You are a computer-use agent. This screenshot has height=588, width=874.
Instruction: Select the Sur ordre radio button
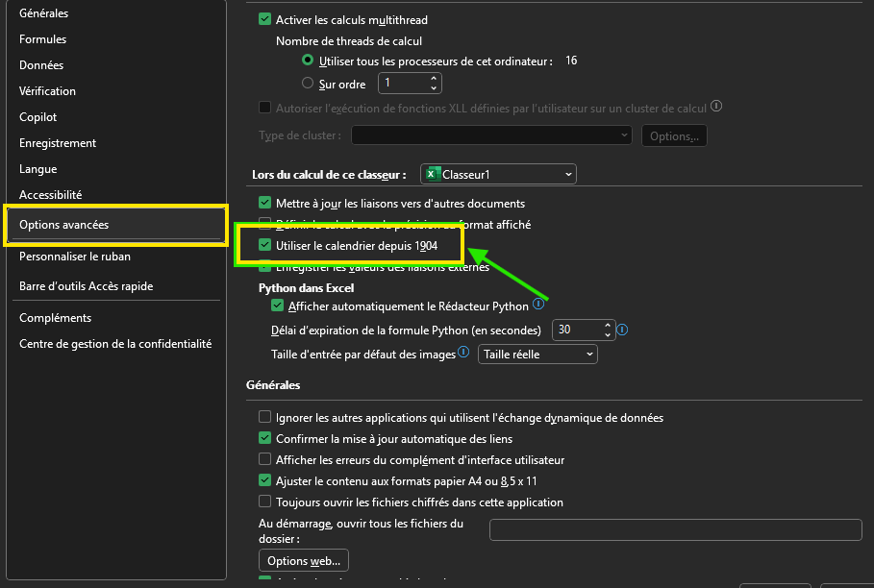tap(308, 84)
